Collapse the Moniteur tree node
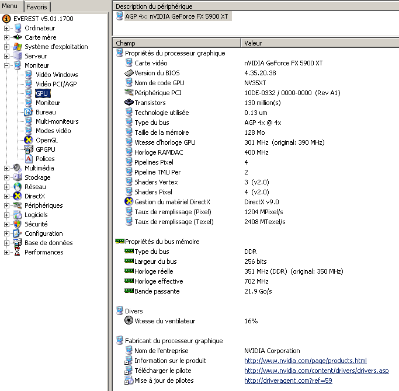399x391 pixels. 6,65
